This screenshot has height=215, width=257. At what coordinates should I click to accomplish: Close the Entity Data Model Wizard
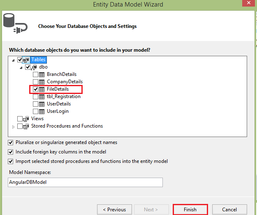(x=248, y=3)
